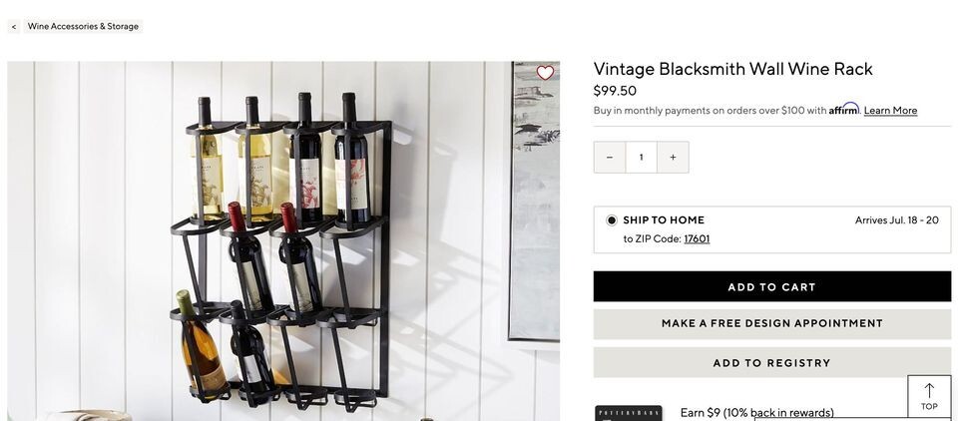The height and width of the screenshot is (421, 958).
Task: Click the Affirm logo
Action: click(x=844, y=110)
